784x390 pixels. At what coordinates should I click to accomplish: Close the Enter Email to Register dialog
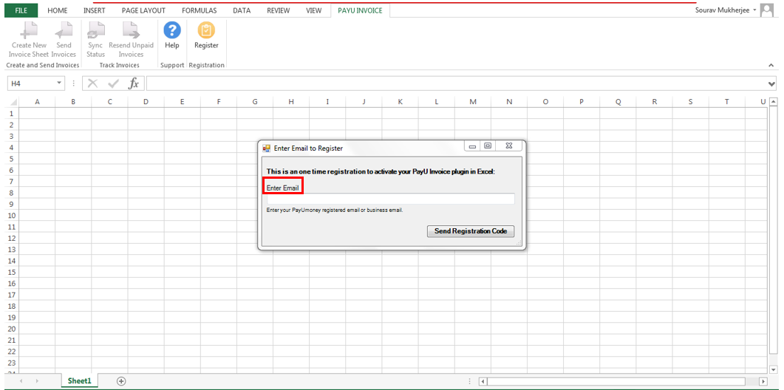508,146
